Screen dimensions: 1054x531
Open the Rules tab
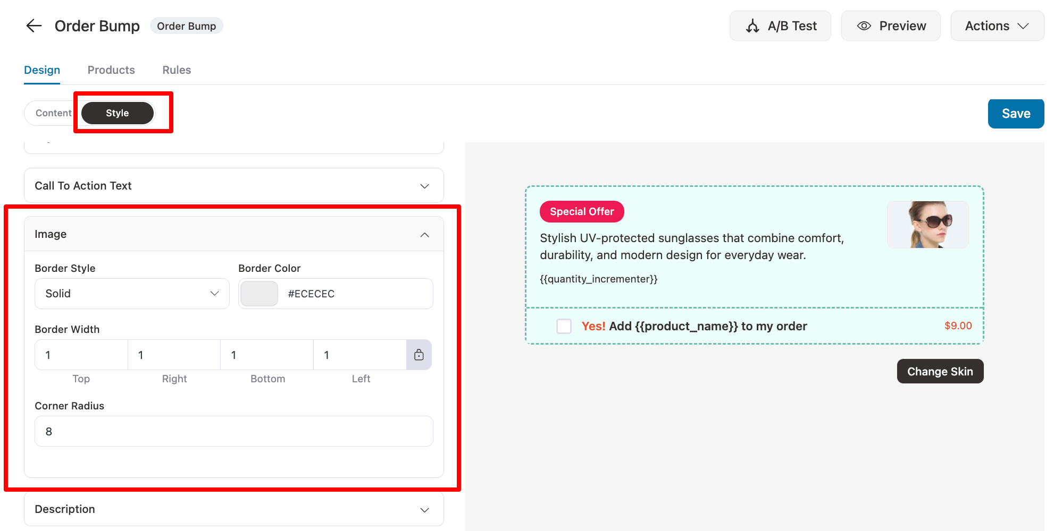(177, 70)
